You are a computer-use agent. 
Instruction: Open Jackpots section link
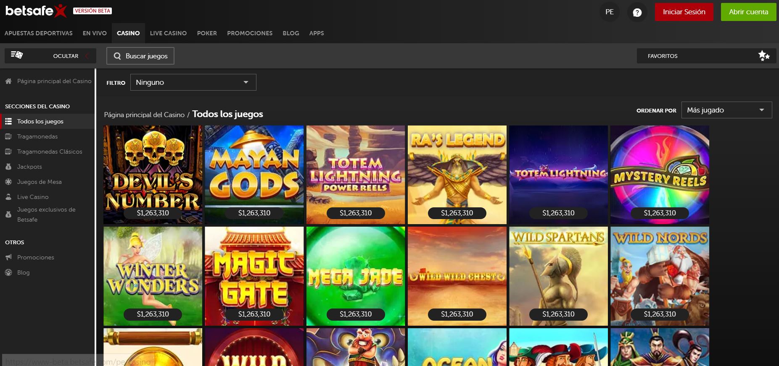point(29,167)
